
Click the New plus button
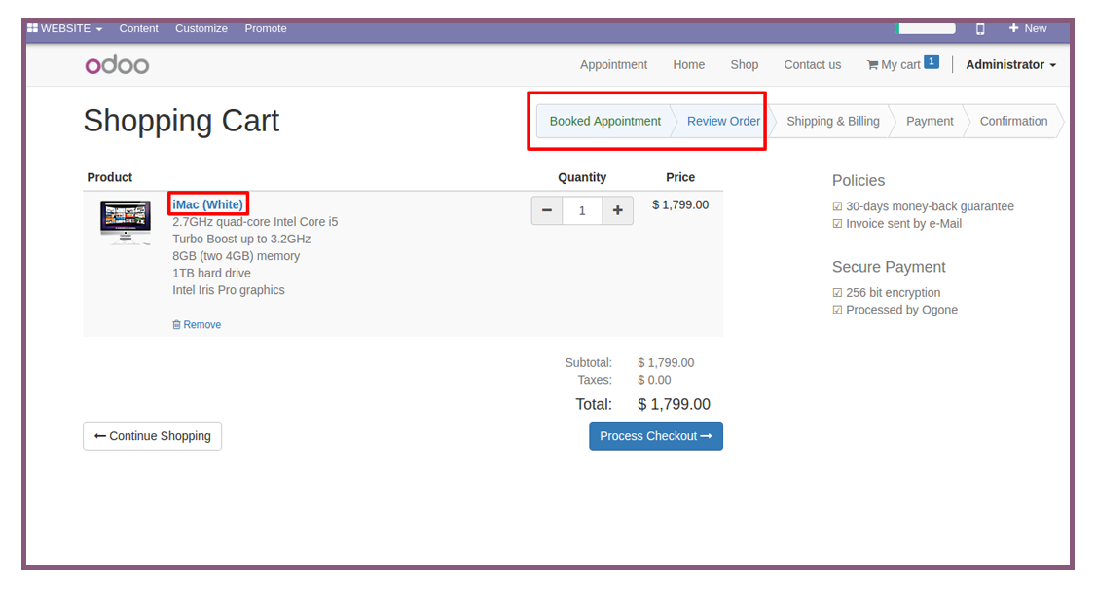click(1028, 28)
